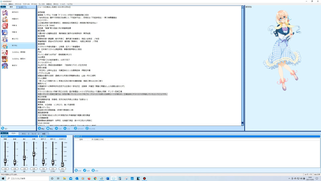Pick the ついなちゃん（標準語）voice avatar
This screenshot has width=321, height=181.
5,52
